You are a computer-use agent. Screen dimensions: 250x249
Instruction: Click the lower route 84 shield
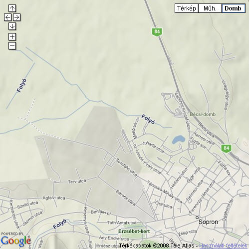click(226, 148)
